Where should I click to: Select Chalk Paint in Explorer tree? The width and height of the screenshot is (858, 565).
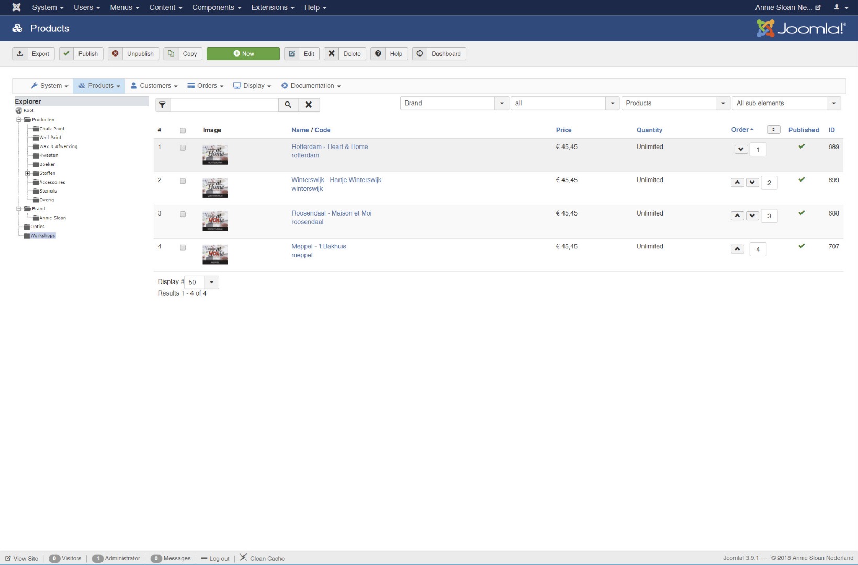point(52,129)
